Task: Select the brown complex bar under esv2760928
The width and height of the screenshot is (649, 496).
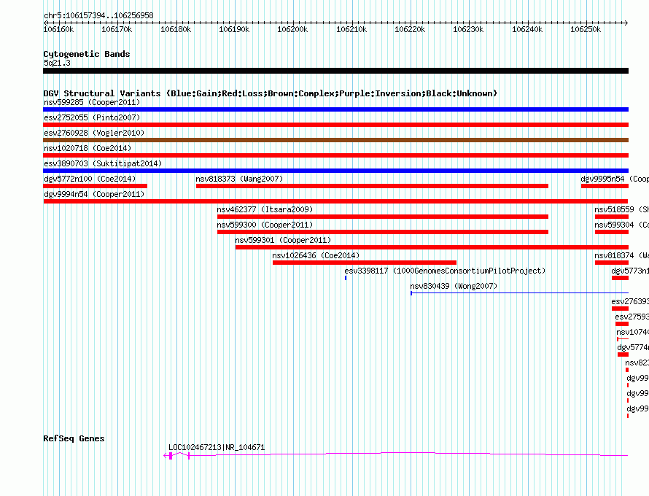Action: pyautogui.click(x=335, y=140)
